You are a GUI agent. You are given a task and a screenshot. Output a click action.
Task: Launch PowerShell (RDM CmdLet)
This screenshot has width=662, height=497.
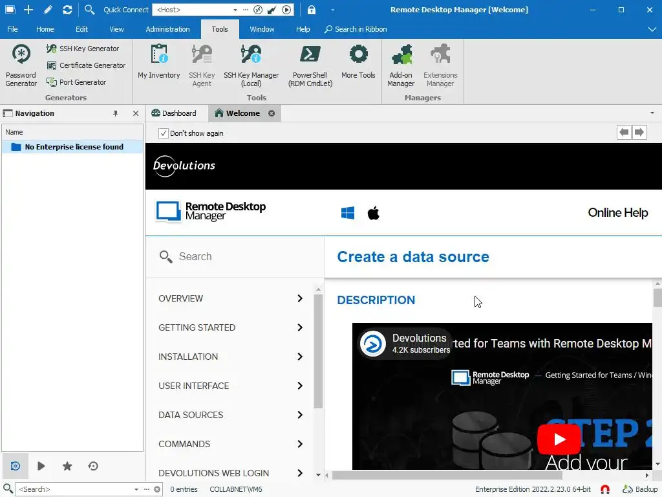[x=310, y=65]
